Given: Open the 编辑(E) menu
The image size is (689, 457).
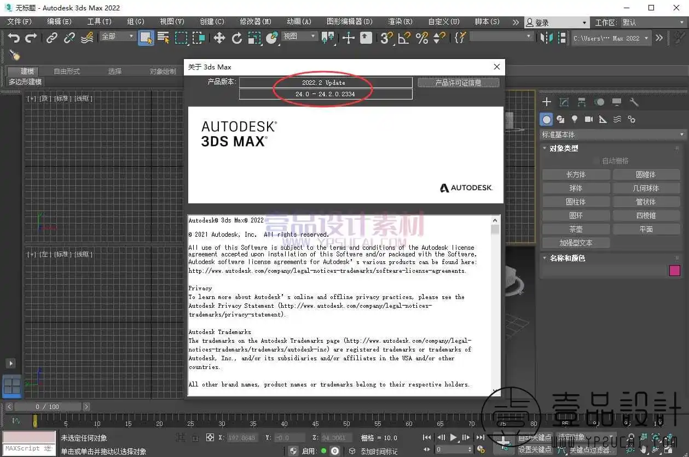Looking at the screenshot, I should pyautogui.click(x=59, y=22).
